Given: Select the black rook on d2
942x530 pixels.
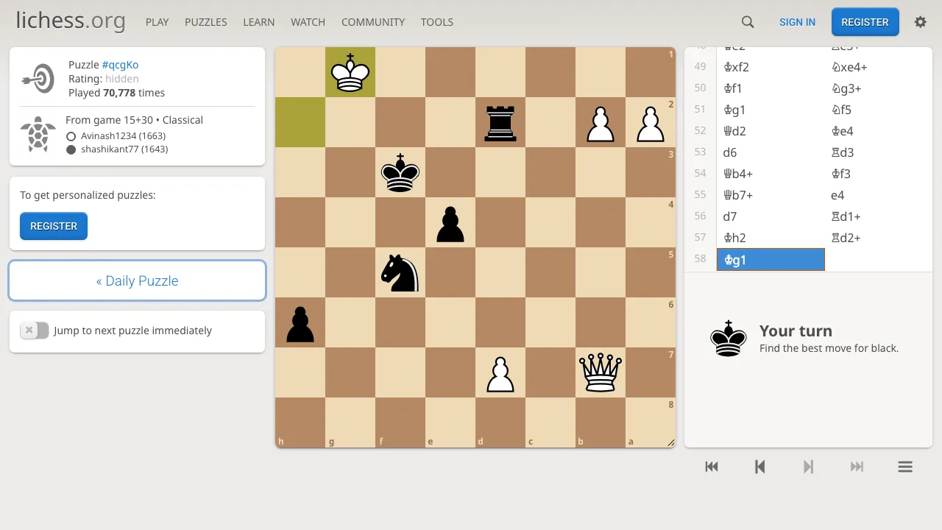Looking at the screenshot, I should (x=500, y=122).
